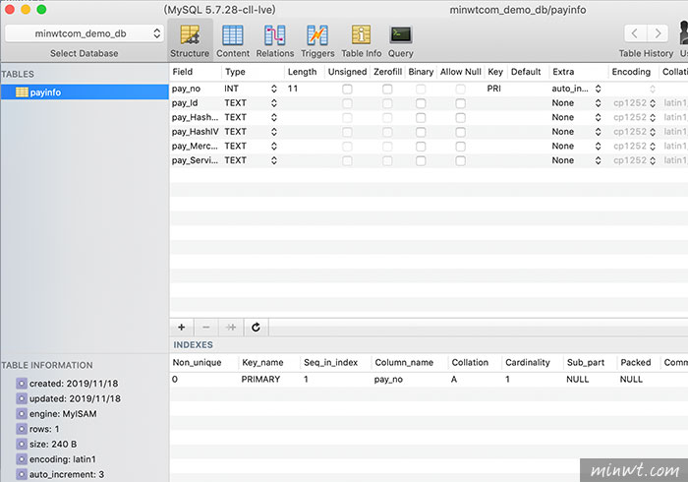Refresh the table structure
The height and width of the screenshot is (482, 688).
tap(256, 327)
